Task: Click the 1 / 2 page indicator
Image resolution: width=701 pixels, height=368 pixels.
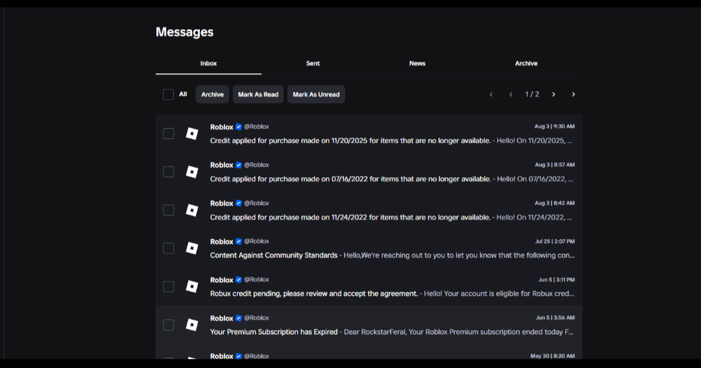Action: (x=532, y=94)
